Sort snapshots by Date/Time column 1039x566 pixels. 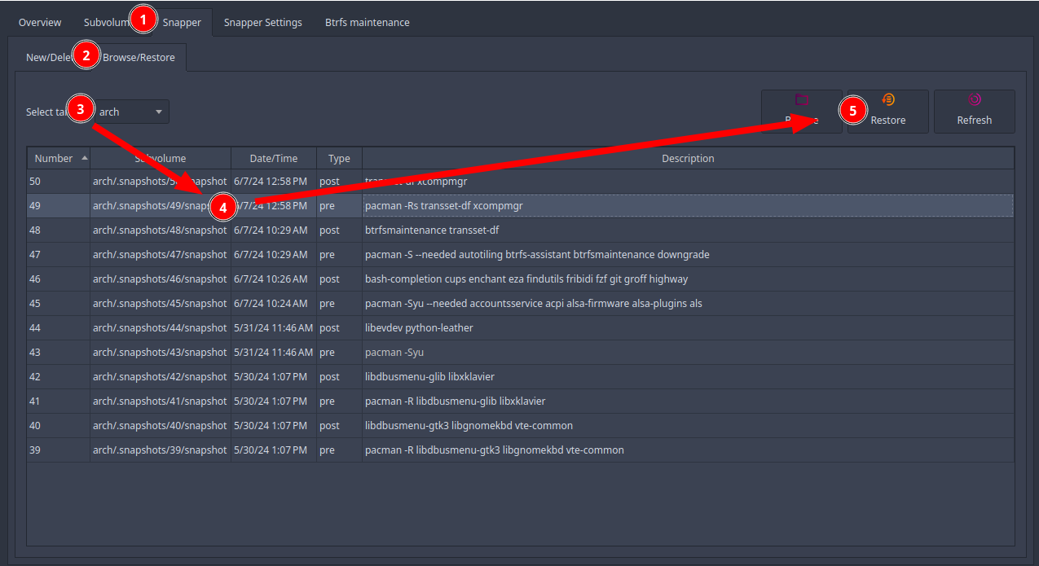click(273, 158)
